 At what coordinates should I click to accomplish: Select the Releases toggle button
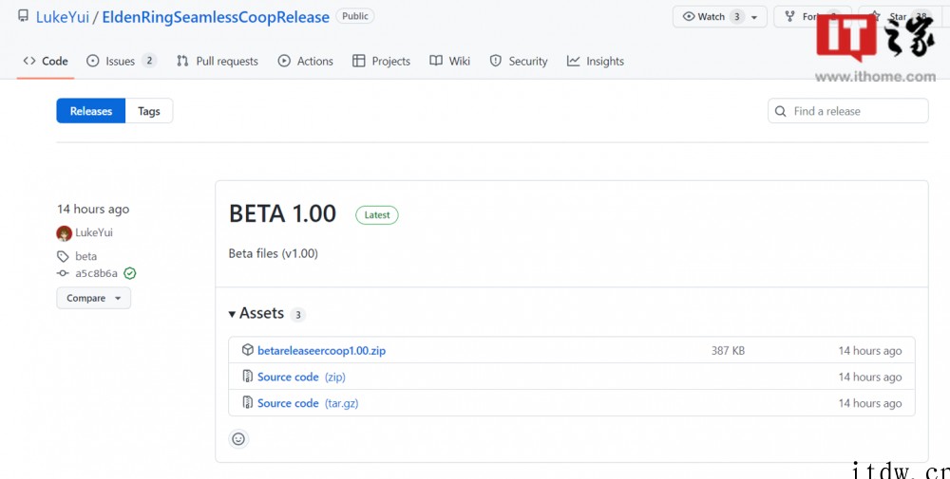91,111
